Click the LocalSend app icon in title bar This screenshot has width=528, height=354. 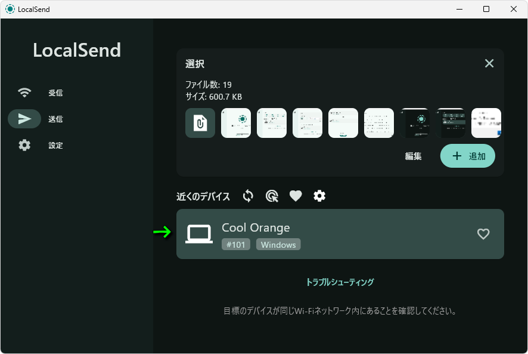tap(10, 9)
